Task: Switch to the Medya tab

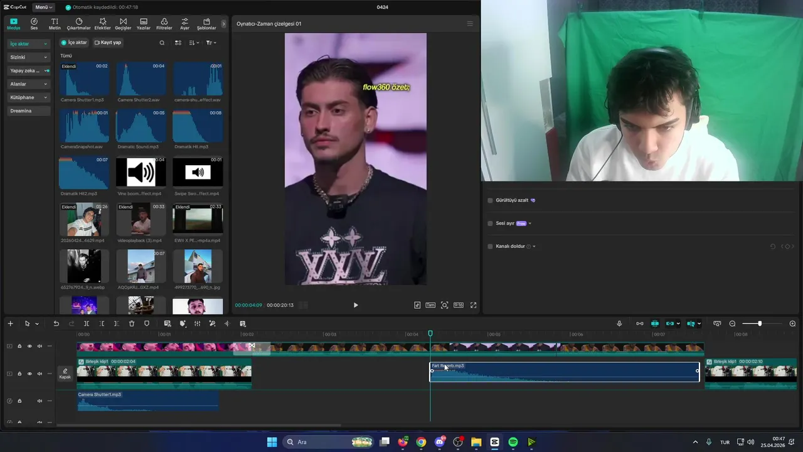Action: pos(13,24)
